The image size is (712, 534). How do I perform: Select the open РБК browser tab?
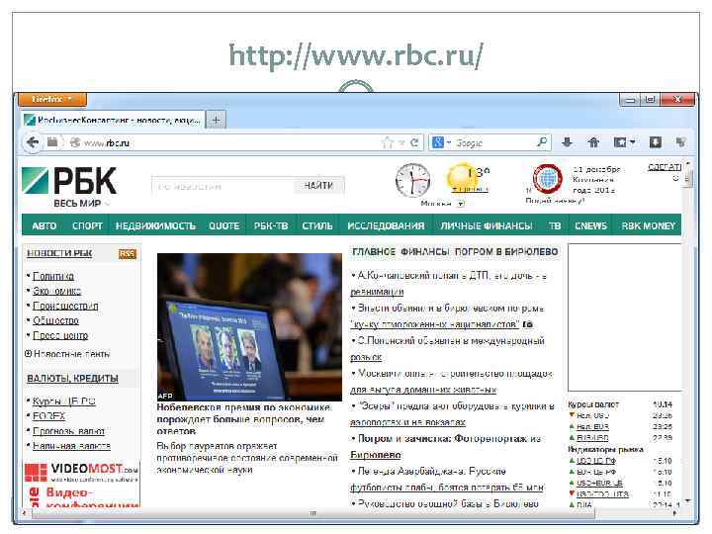tap(114, 120)
